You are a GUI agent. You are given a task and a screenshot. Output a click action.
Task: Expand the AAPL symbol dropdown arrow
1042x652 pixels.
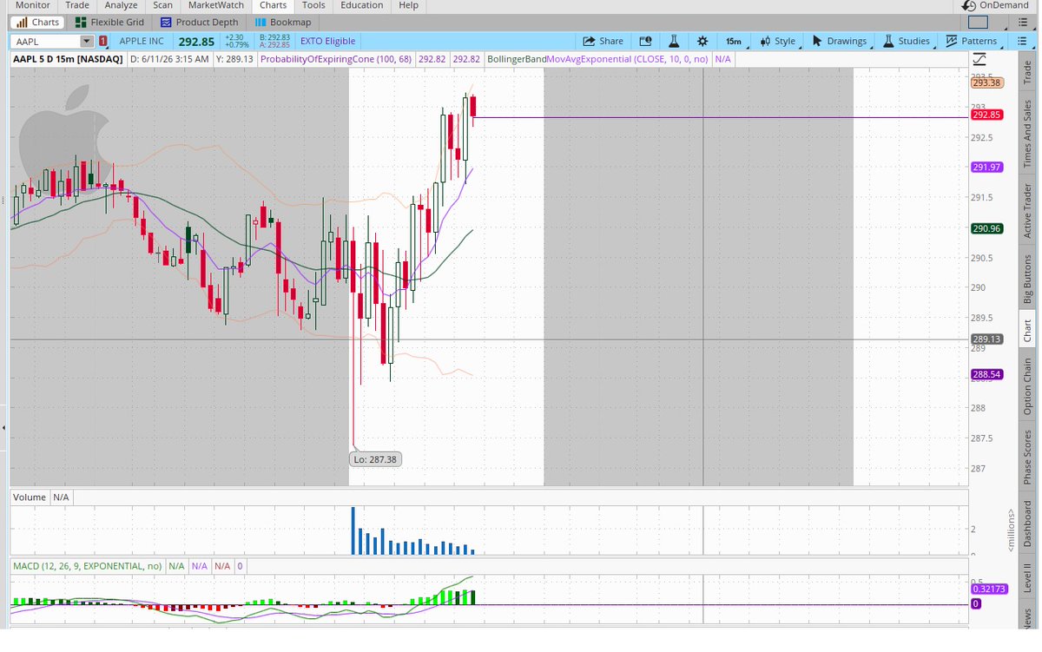click(x=86, y=41)
